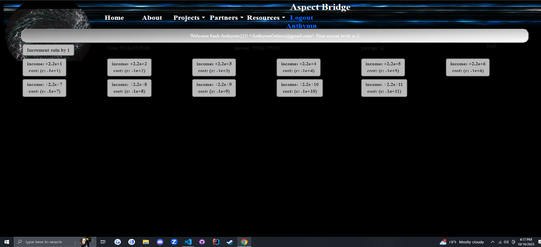Expand the Projects dropdown menu
This screenshot has width=541, height=247.
[189, 18]
